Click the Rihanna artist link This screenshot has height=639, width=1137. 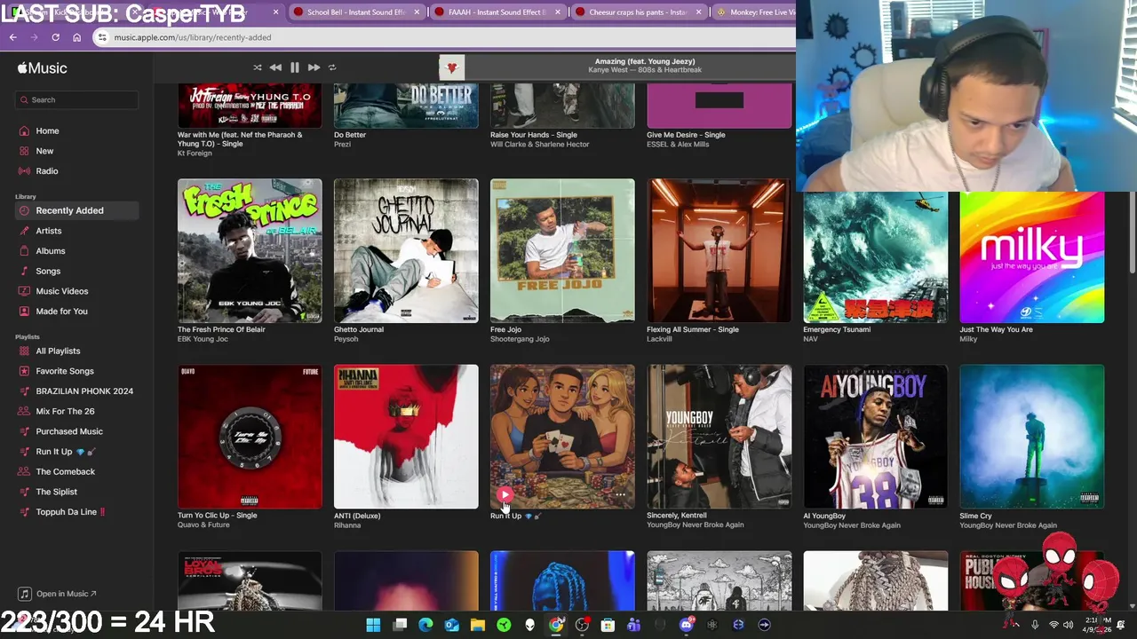click(x=347, y=525)
